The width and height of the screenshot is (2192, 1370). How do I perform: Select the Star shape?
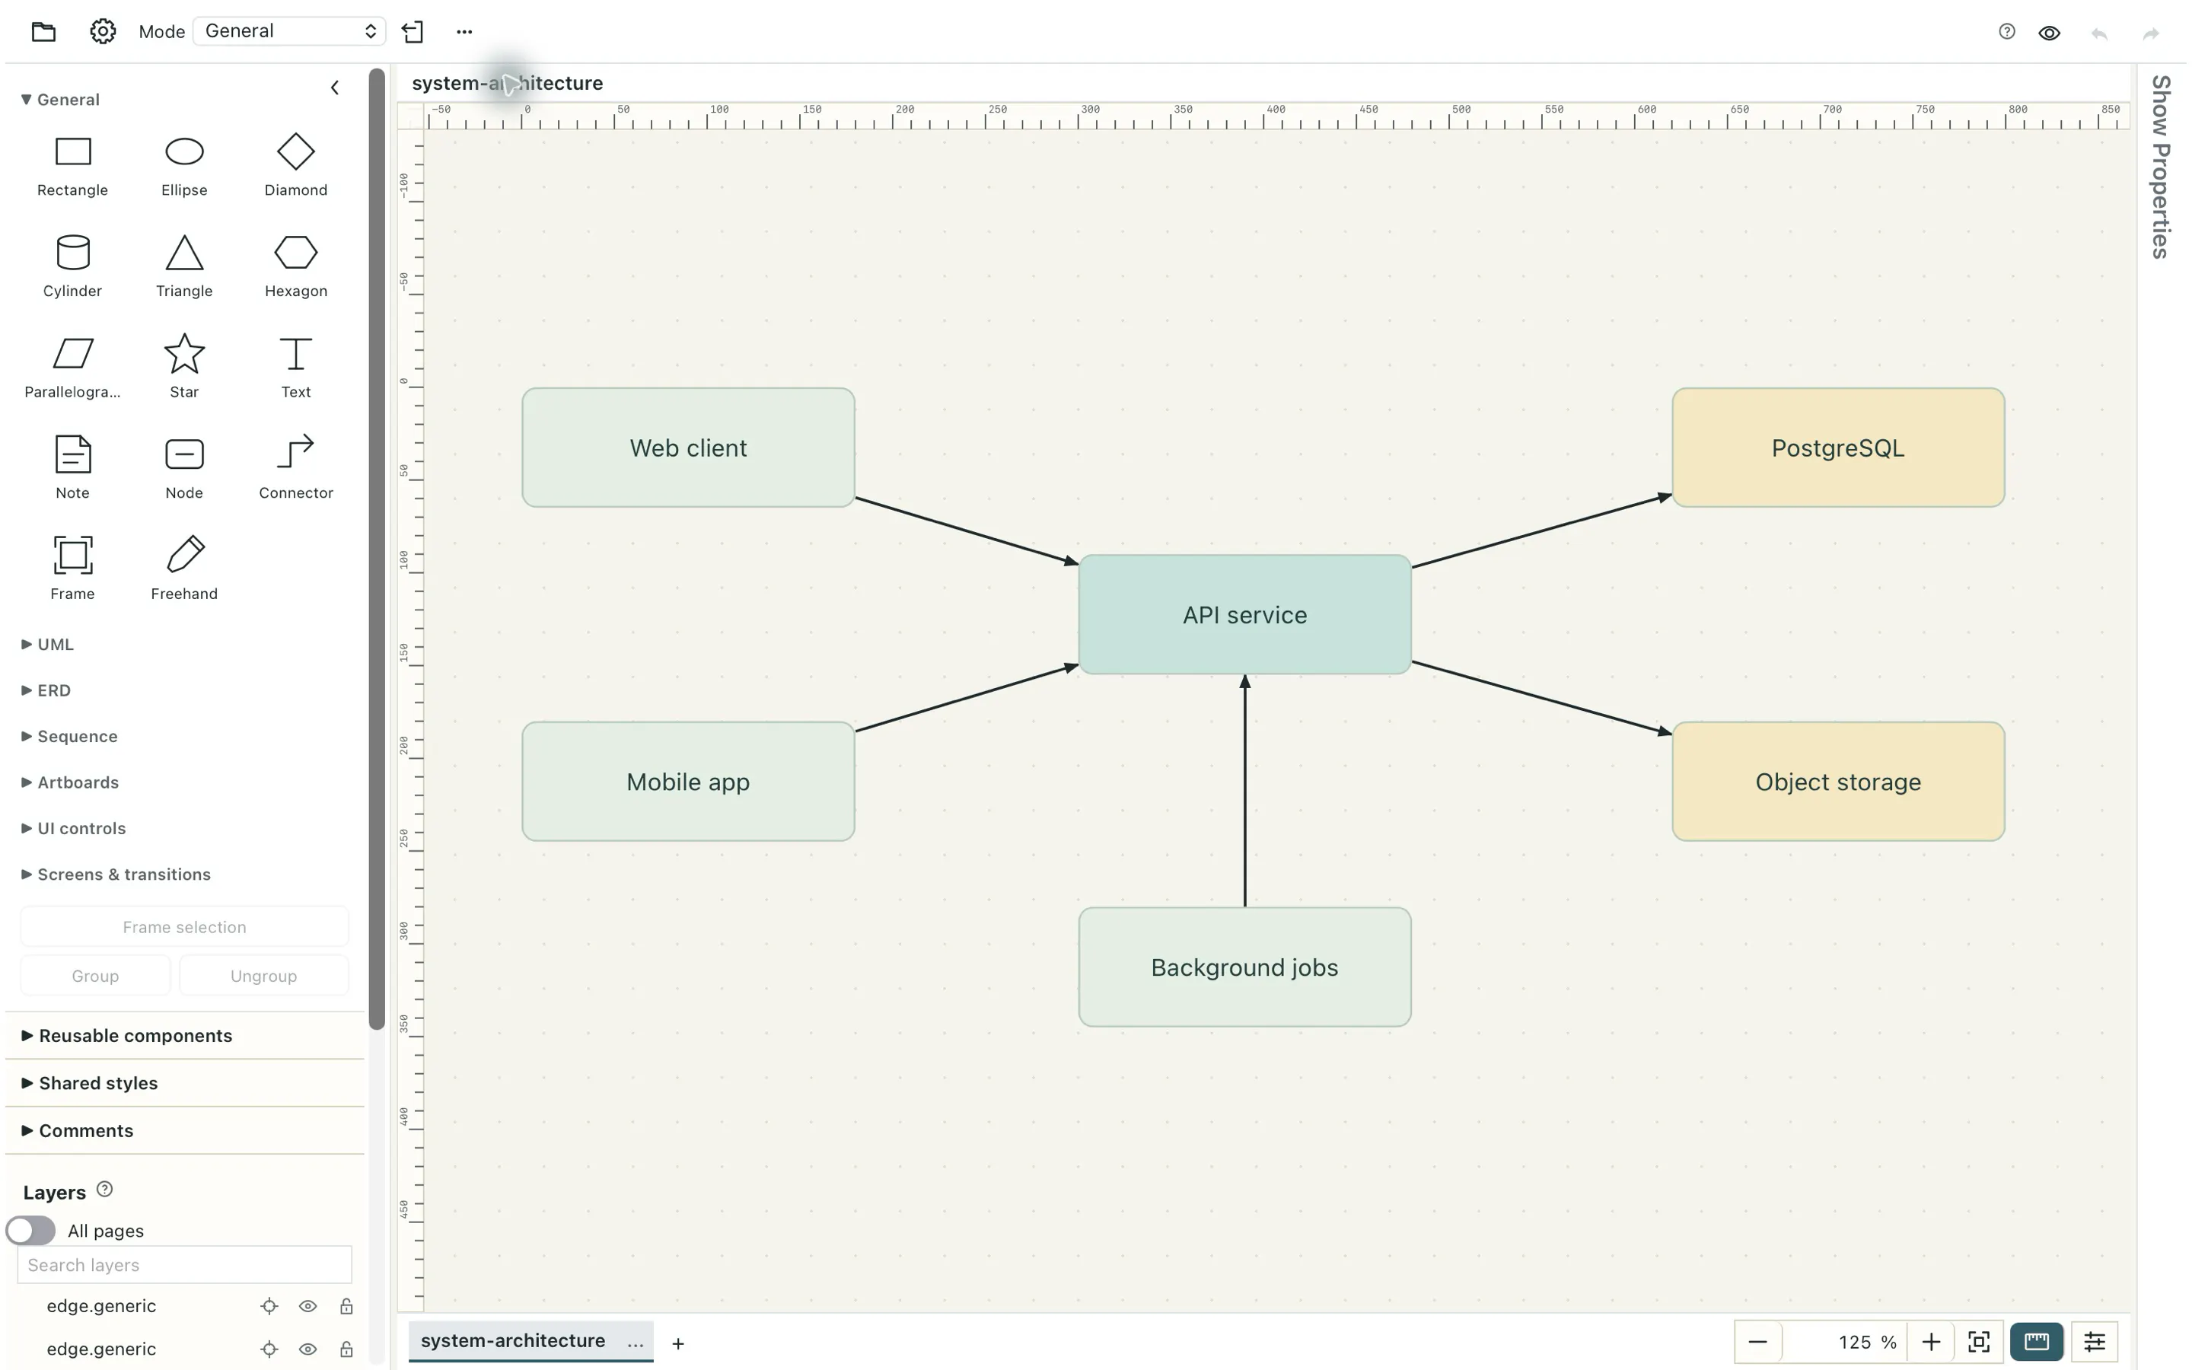[x=184, y=367]
